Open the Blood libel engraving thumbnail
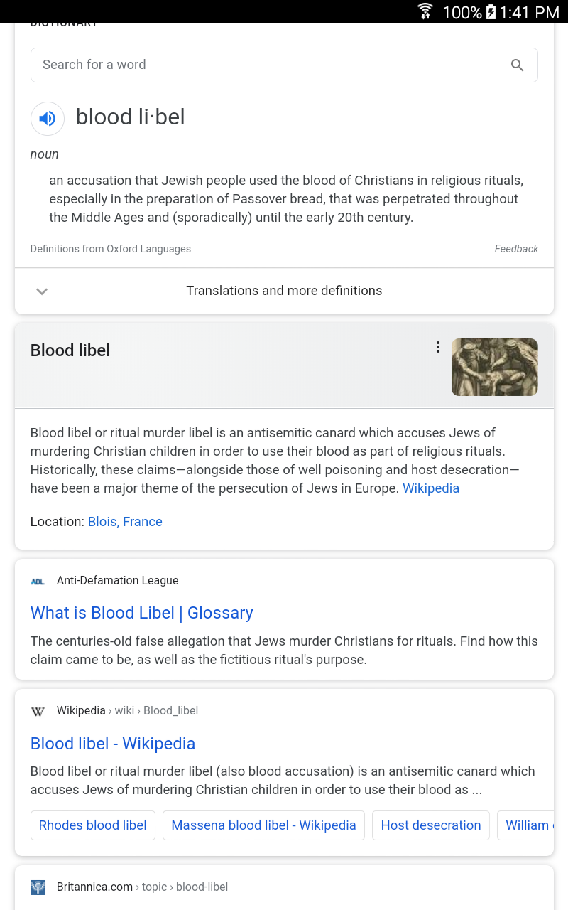The width and height of the screenshot is (568, 910). click(495, 367)
